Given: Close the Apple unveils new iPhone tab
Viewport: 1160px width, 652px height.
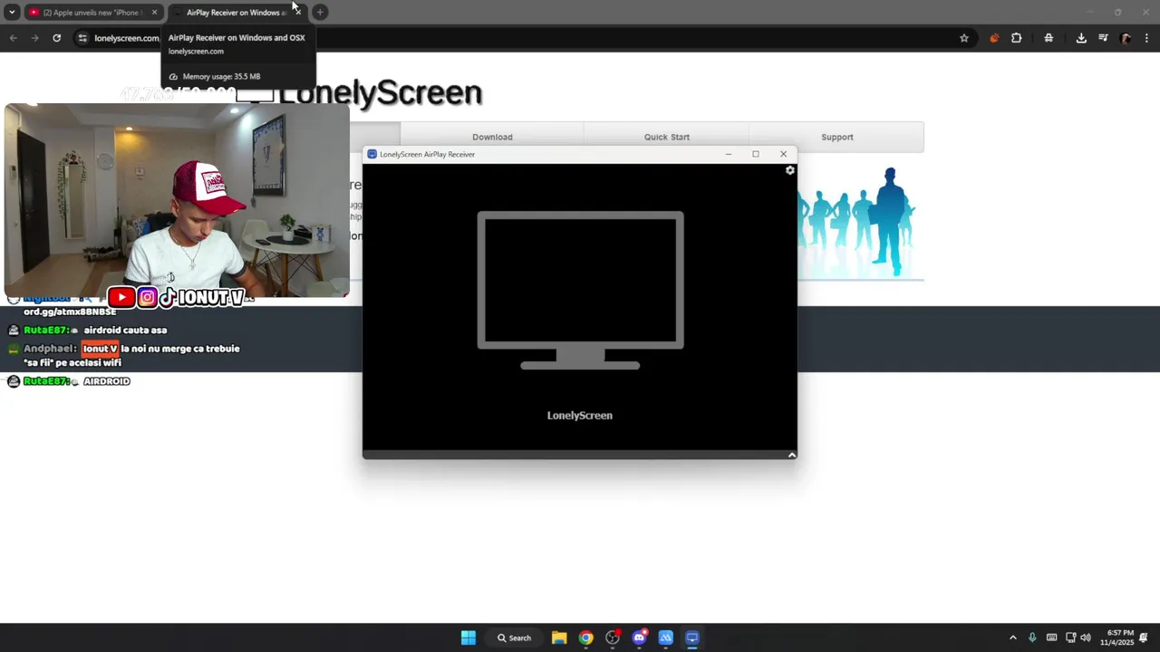Looking at the screenshot, I should pos(154,13).
